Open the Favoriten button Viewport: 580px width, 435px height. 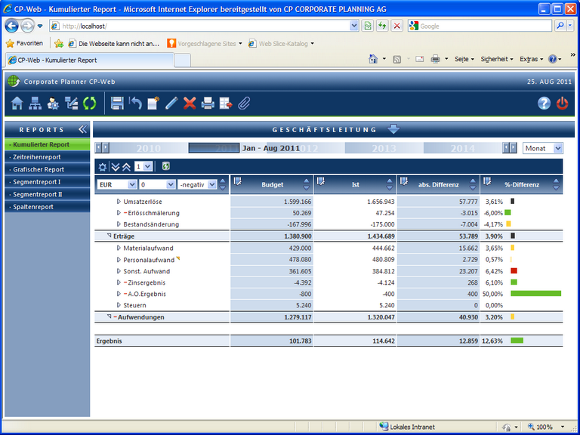tap(25, 43)
